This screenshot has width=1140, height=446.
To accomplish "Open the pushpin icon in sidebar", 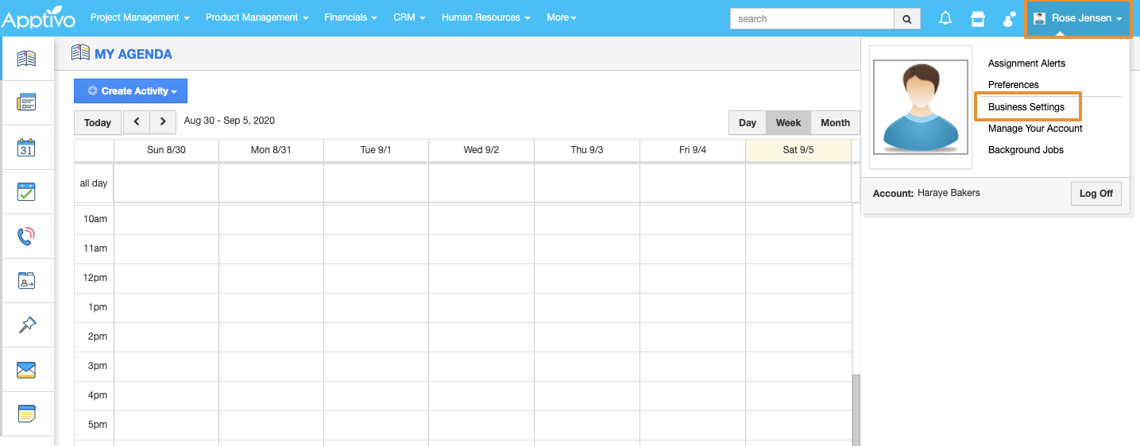I will [27, 325].
